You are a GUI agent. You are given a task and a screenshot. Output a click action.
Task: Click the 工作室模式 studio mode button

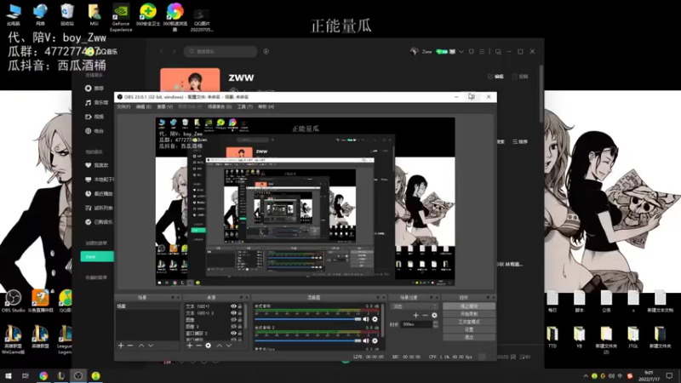(x=469, y=322)
